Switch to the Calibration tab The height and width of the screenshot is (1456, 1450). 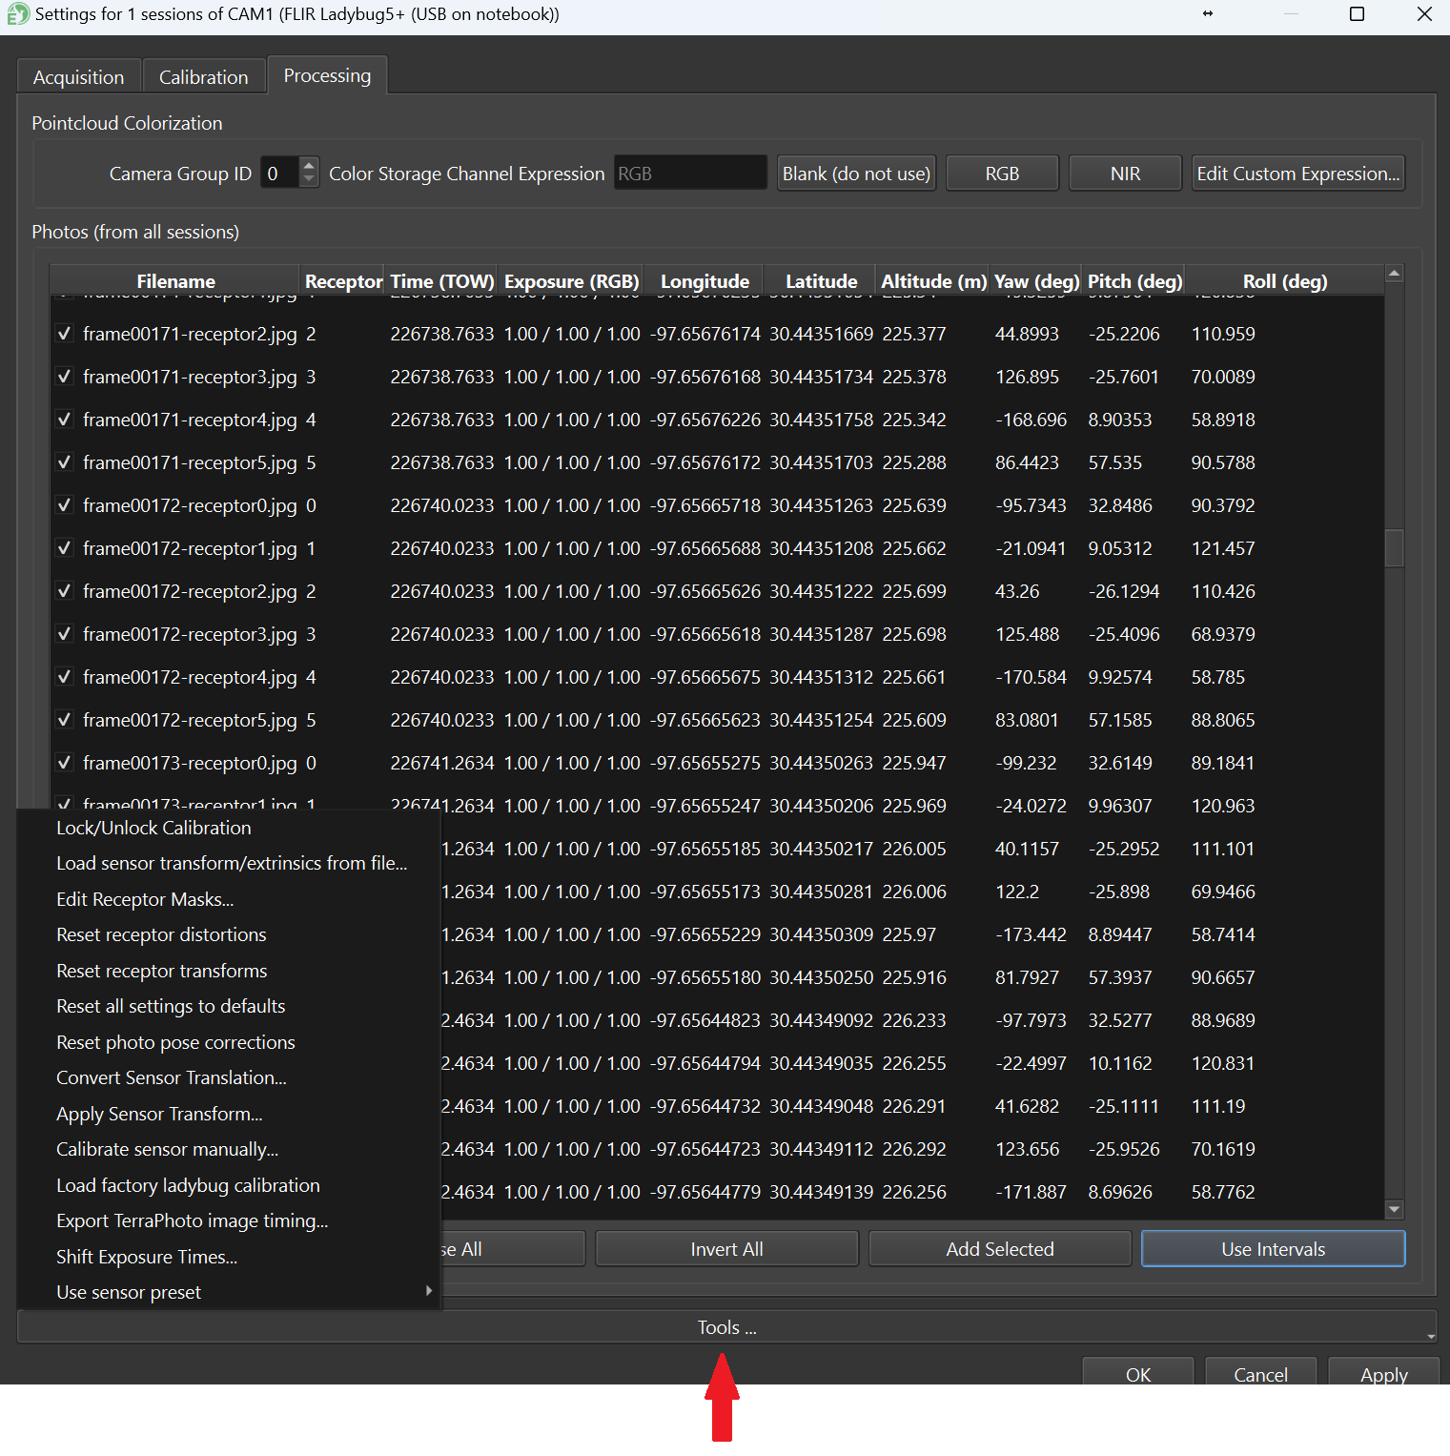203,77
